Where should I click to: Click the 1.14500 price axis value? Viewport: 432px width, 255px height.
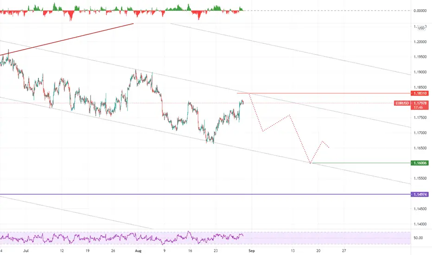pyautogui.click(x=420, y=209)
